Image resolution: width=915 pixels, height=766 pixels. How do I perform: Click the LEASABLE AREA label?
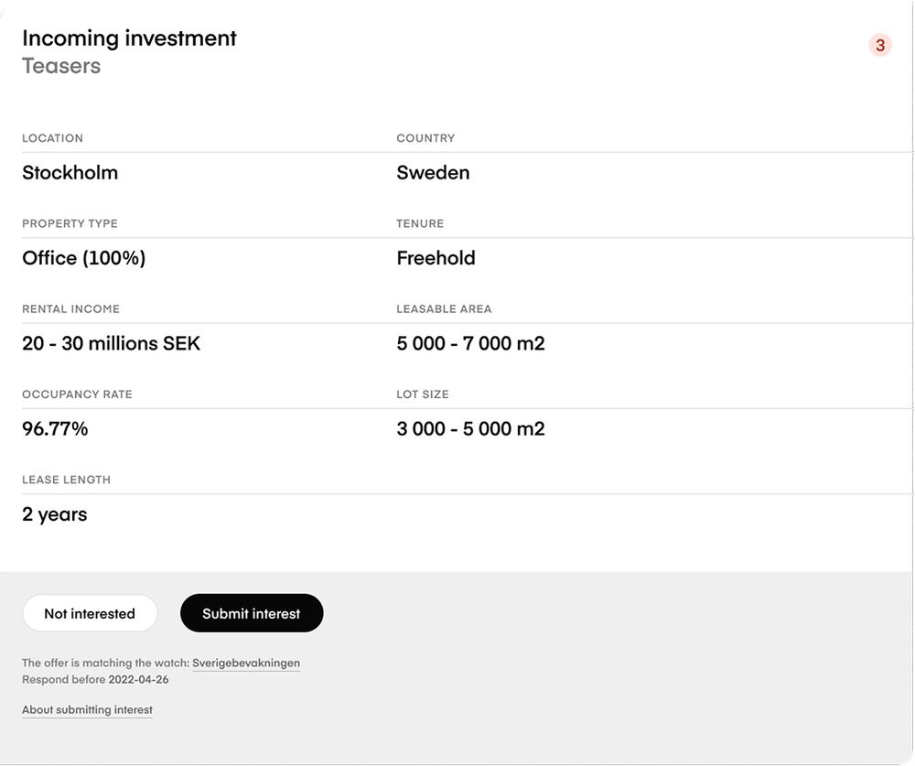pos(444,308)
